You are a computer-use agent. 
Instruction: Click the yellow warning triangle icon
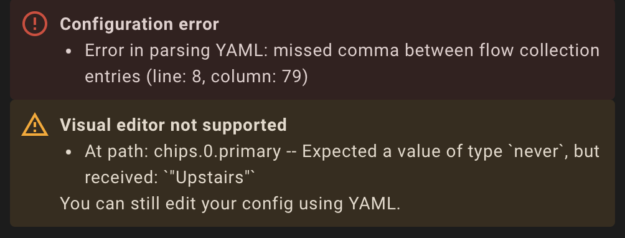pyautogui.click(x=35, y=125)
